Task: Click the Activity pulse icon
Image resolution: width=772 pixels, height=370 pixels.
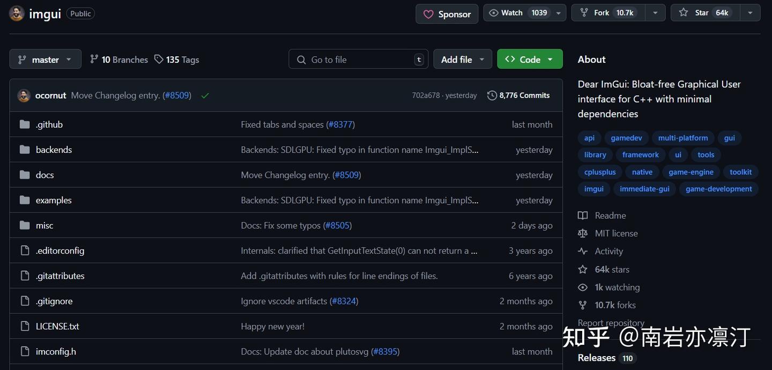Action: tap(583, 250)
